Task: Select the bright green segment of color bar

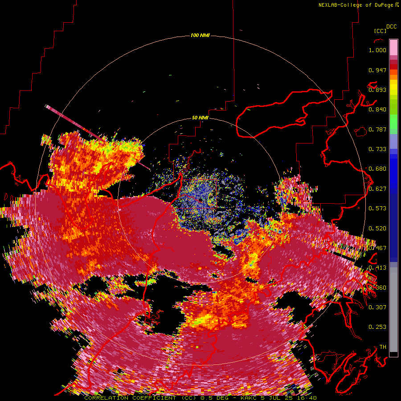Action: (393, 122)
